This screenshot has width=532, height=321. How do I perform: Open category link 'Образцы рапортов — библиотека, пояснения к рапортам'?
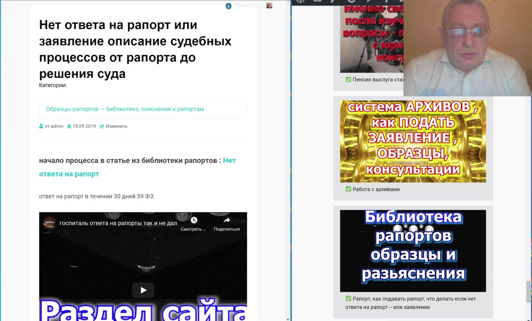pyautogui.click(x=125, y=109)
